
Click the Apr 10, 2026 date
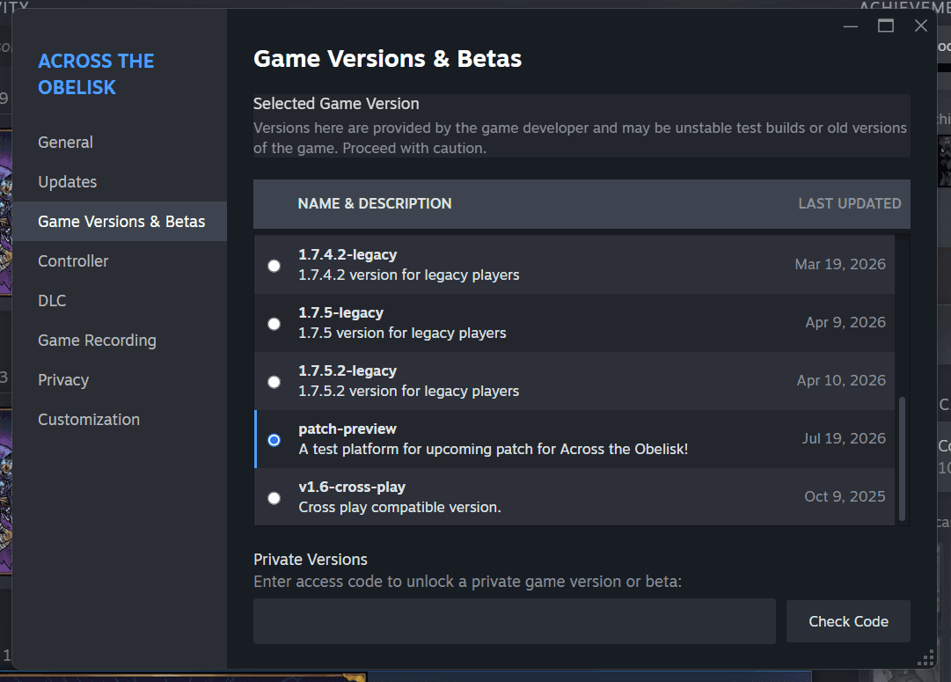(841, 380)
